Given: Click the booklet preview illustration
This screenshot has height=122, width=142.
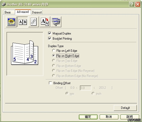Looking at the screenshot, I should pos(25,53).
